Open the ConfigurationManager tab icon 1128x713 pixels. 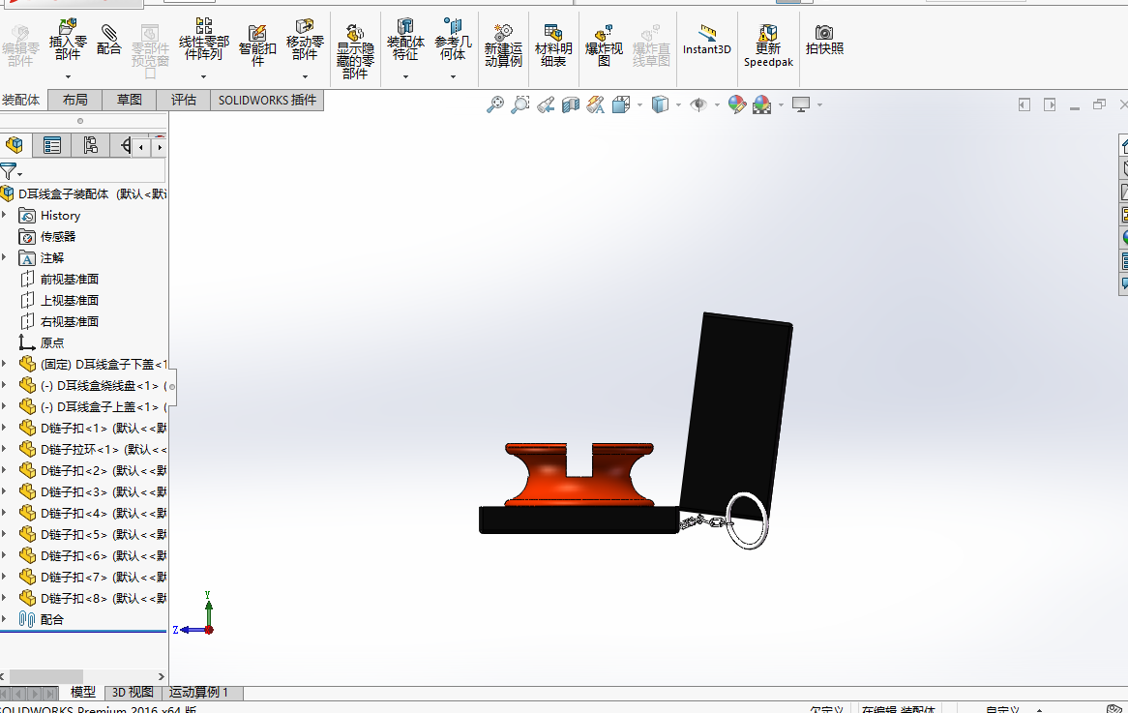click(90, 146)
